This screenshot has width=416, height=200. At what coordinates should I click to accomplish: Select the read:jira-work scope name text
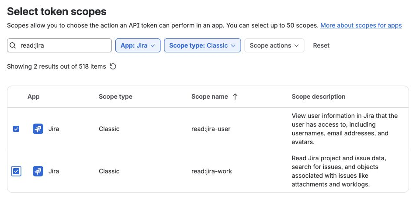(211, 171)
